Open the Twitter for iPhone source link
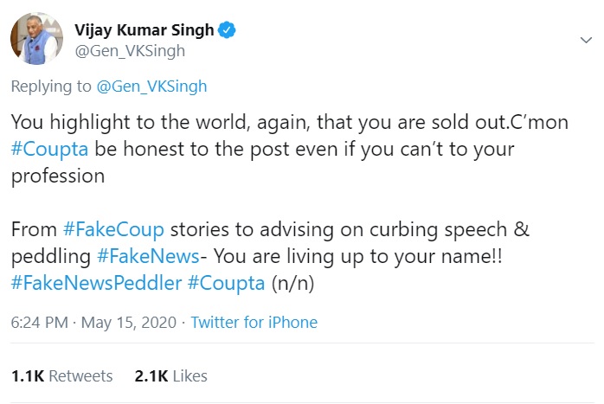Viewport: 604px width, 404px height. click(254, 323)
